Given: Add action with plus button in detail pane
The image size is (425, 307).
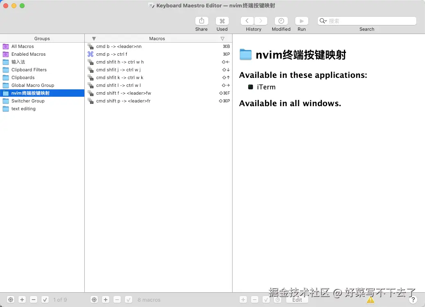Looking at the screenshot, I should click(x=243, y=300).
